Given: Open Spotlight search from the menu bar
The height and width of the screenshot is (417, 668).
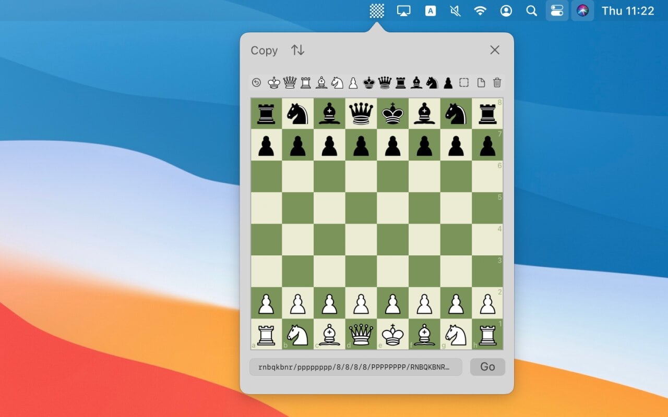Looking at the screenshot, I should click(531, 10).
